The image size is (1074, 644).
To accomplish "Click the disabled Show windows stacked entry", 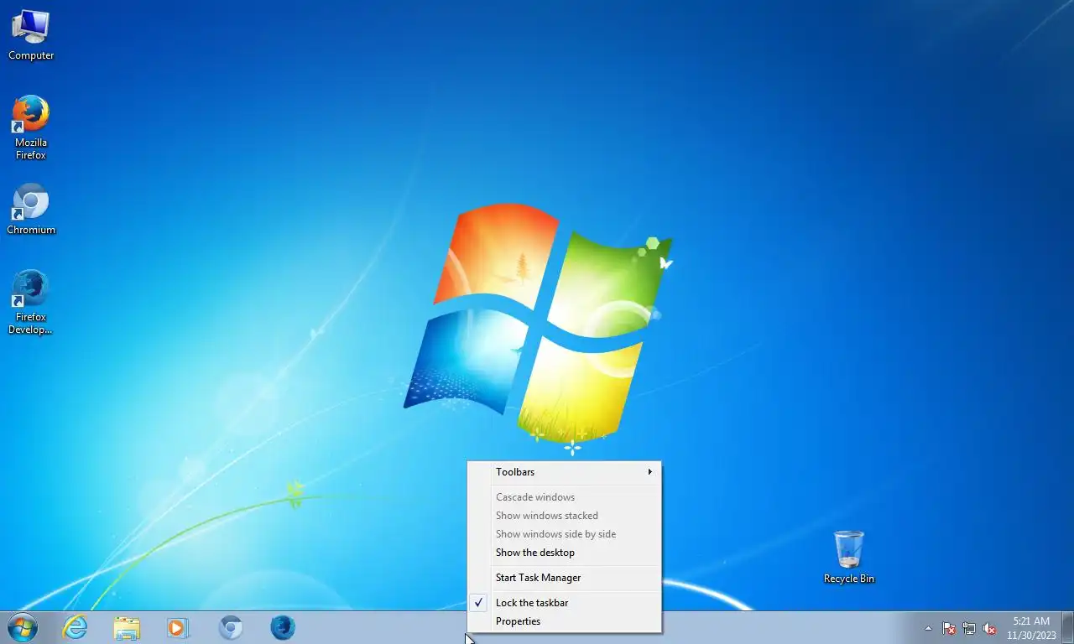I will (x=565, y=516).
